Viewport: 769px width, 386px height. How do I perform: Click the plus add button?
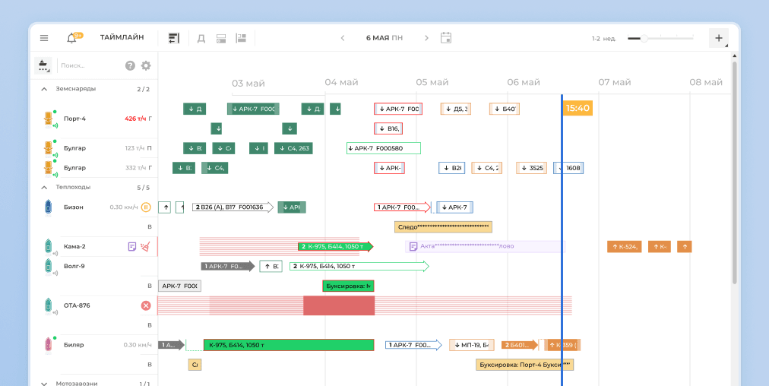click(x=718, y=38)
